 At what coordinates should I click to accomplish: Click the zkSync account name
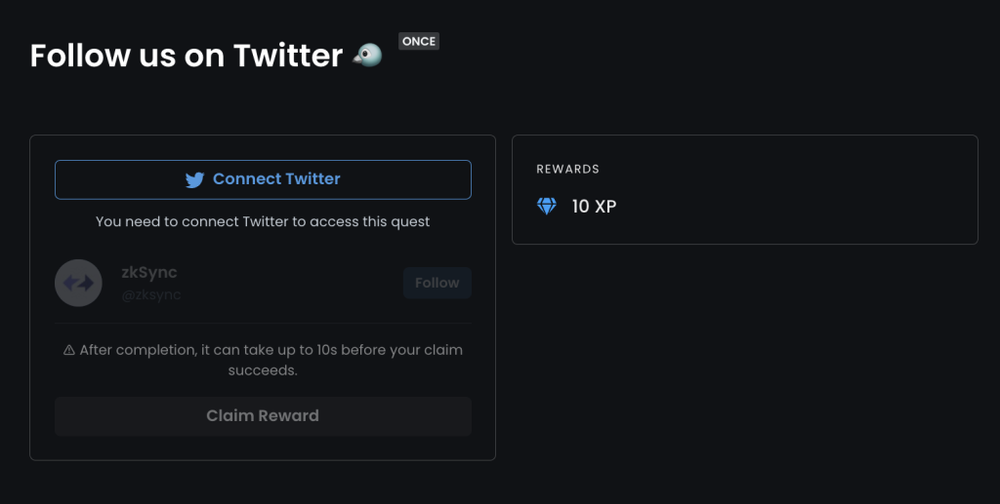click(149, 272)
